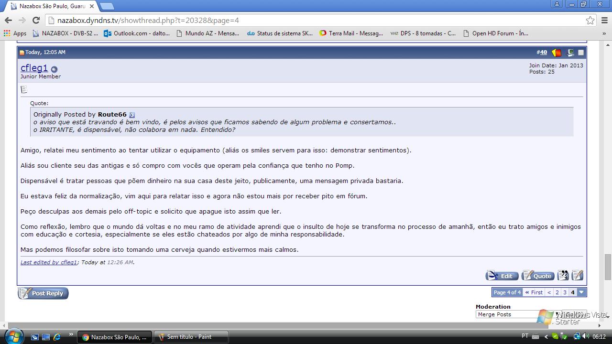Image resolution: width=612 pixels, height=344 pixels.
Task: Click the offline status icon beside cfleg1
Action: pos(54,69)
